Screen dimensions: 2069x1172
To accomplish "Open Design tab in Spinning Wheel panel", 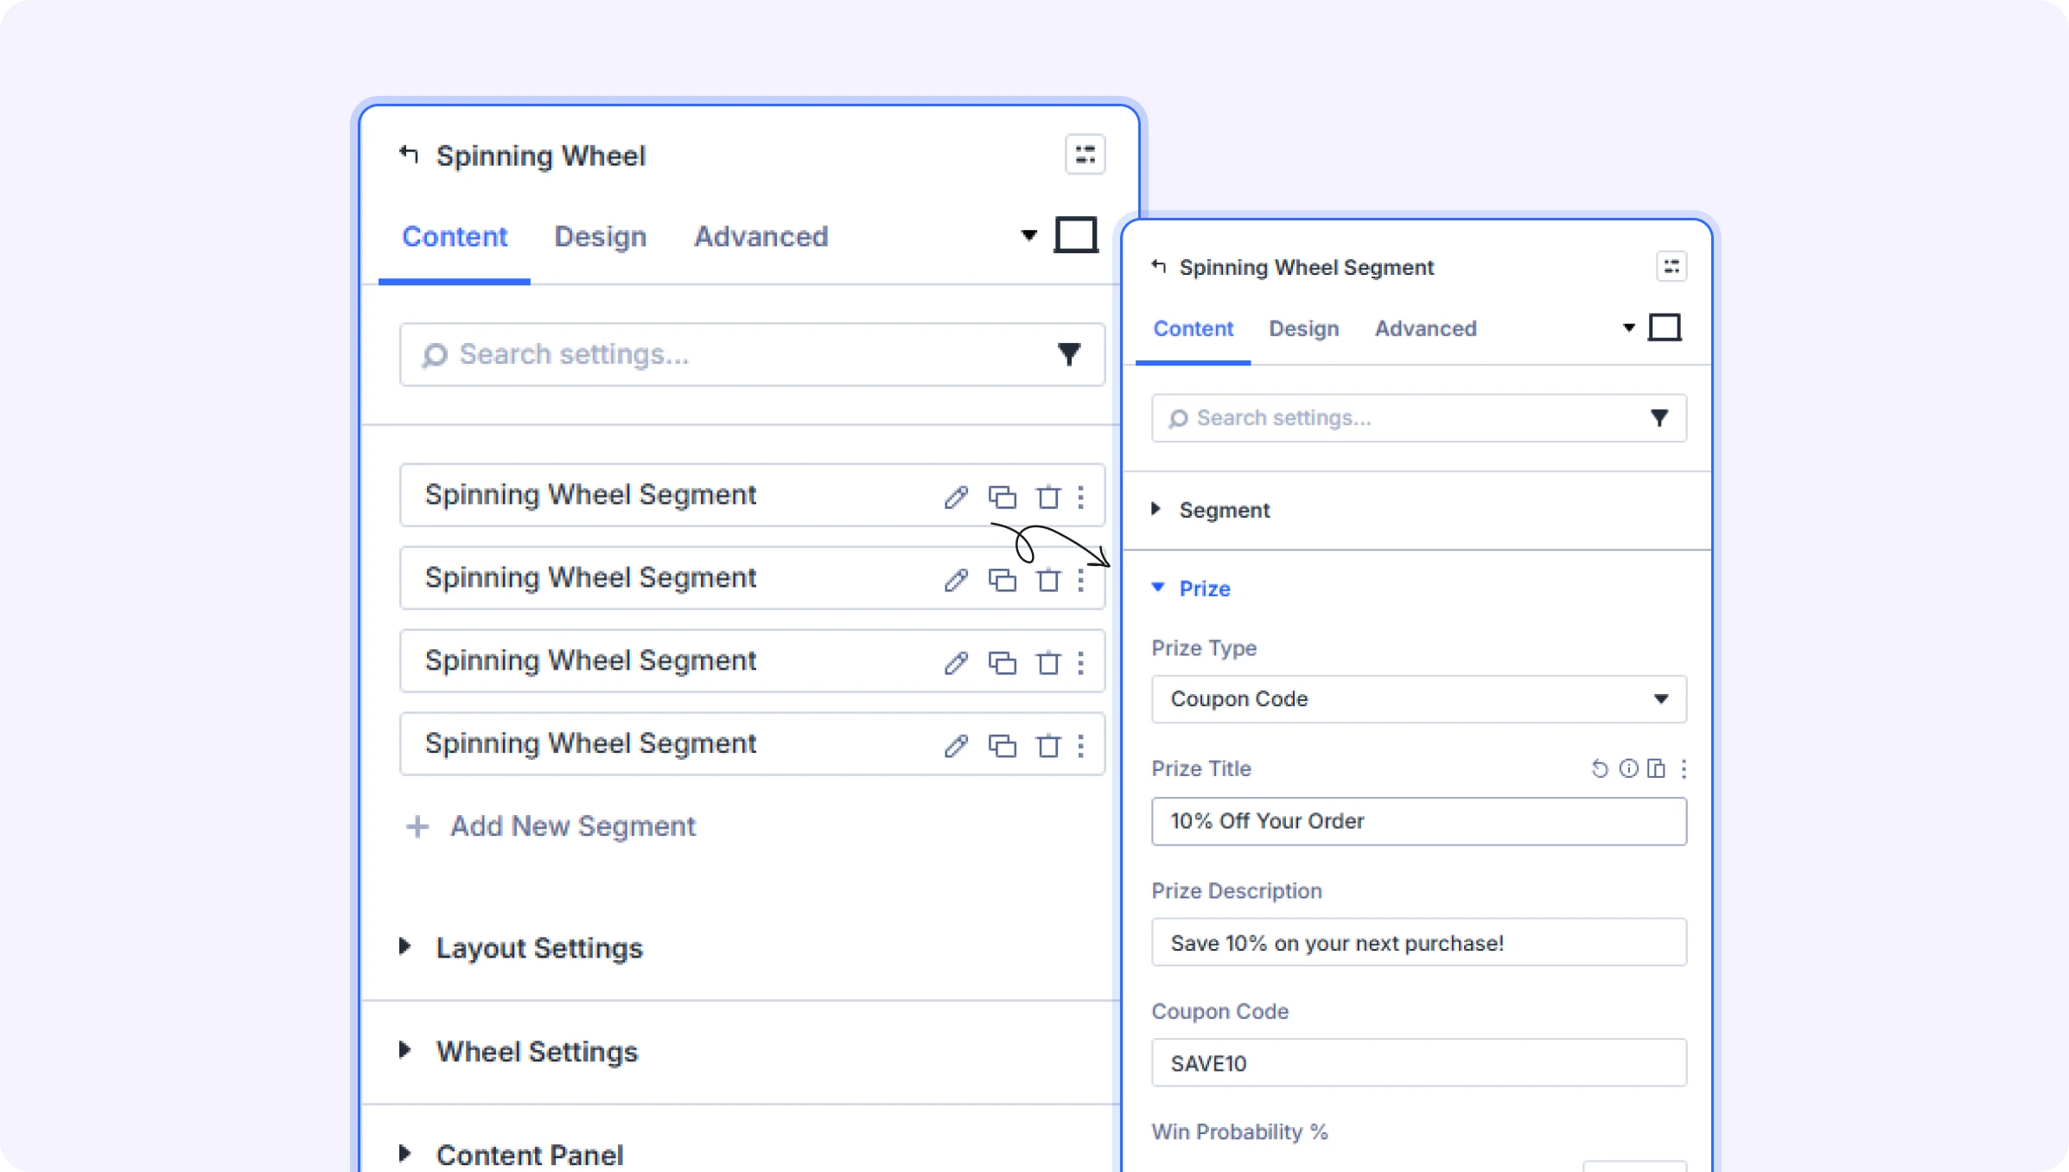I will (601, 237).
